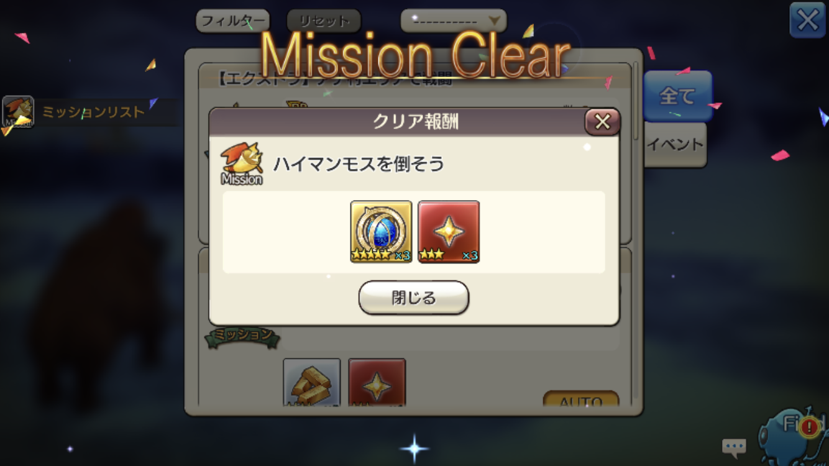829x466 pixels.
Task: Click the gold bars reward icon
Action: coord(312,382)
